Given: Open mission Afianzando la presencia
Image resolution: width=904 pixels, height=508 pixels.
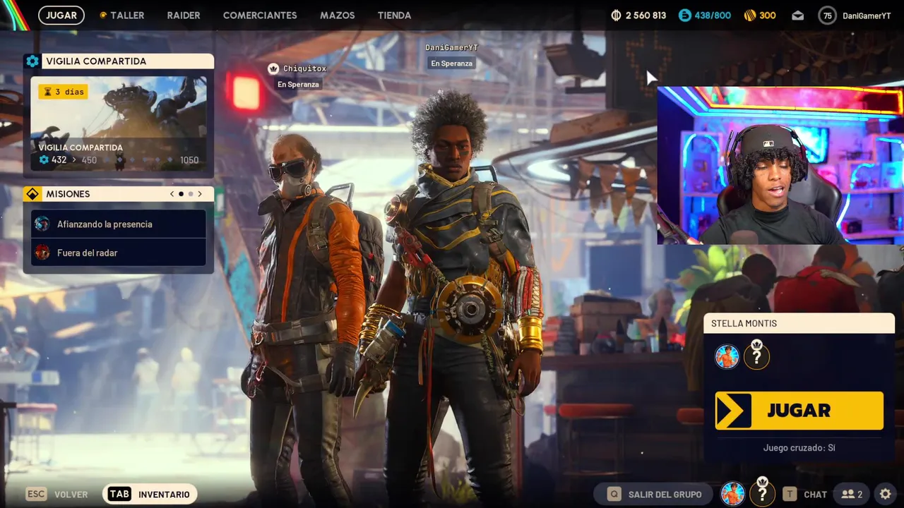Looking at the screenshot, I should (x=119, y=224).
